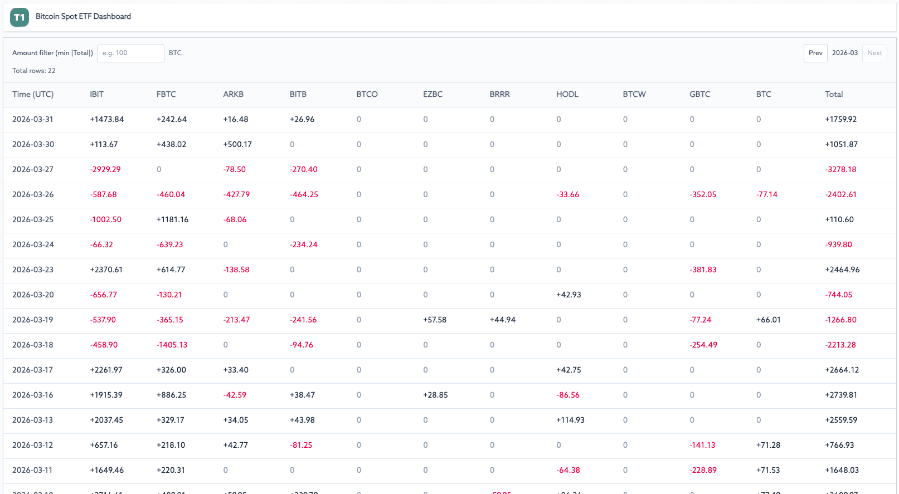Screen dimensions: 899x494
Task: Click the 2026-03-27 date cell
Action: click(33, 170)
